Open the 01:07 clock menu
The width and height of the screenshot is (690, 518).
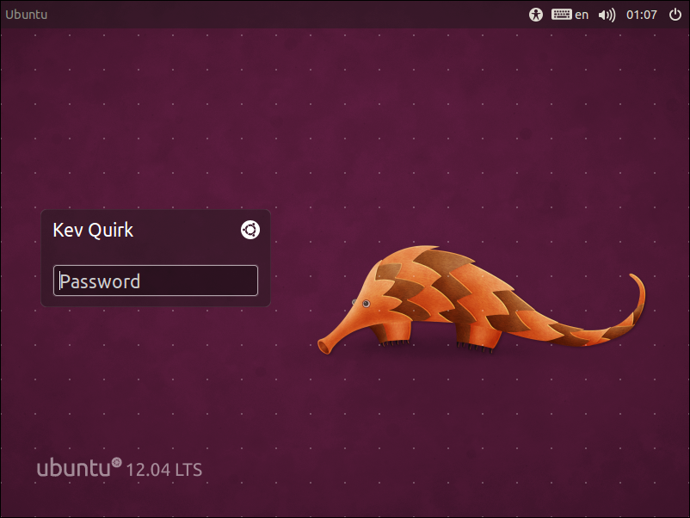coord(642,15)
